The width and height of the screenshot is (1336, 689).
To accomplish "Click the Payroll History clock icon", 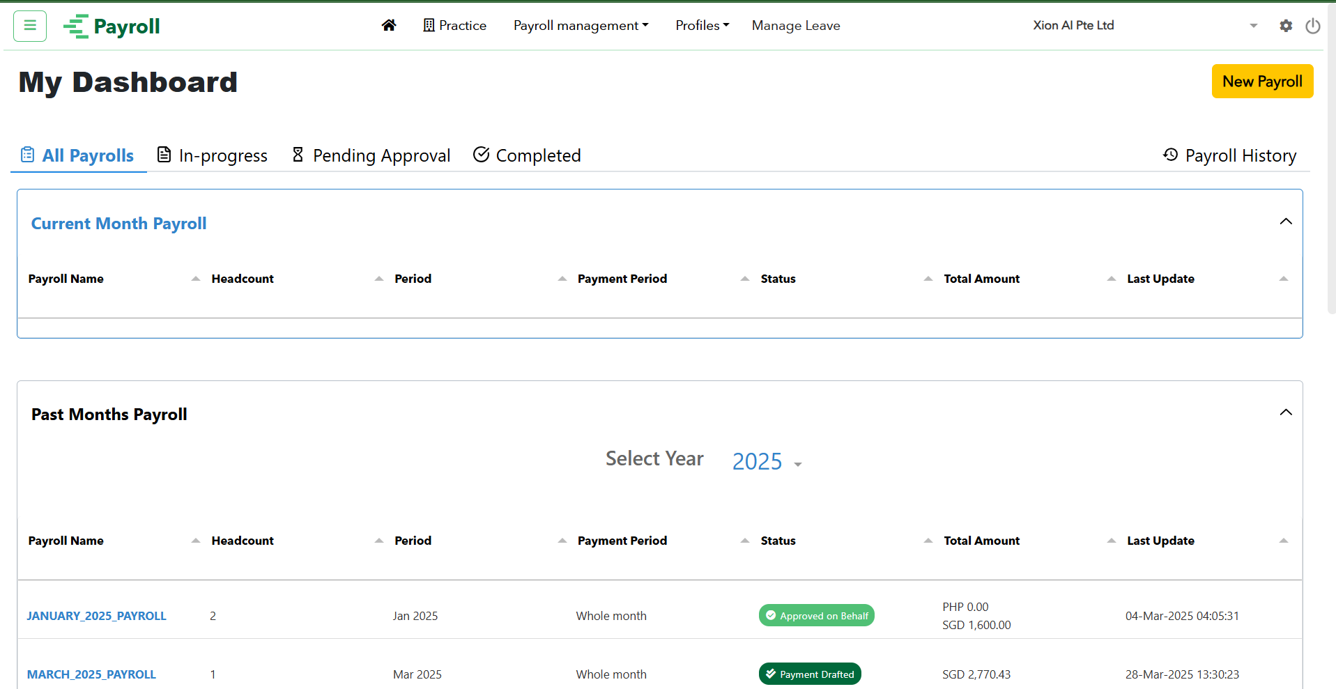I will tap(1171, 155).
